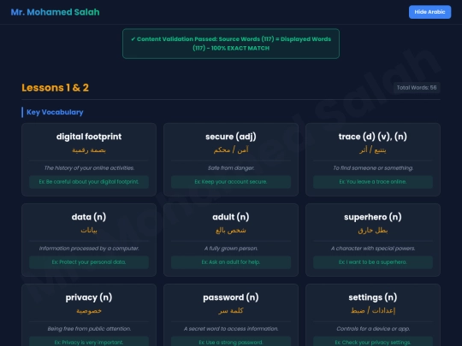Click the Total Words: 56 badge
The image size is (462, 346).
417,88
